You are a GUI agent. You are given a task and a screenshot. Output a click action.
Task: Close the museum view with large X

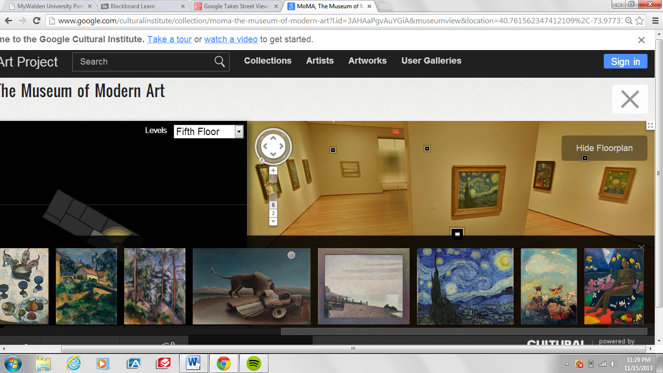[630, 99]
